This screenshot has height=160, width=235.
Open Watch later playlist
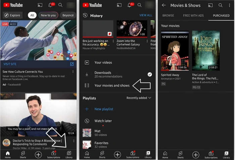[117, 121]
